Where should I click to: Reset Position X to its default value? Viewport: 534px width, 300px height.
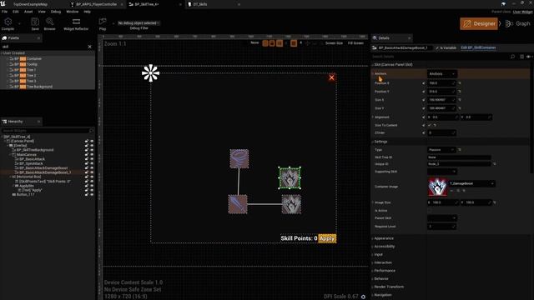pos(460,83)
